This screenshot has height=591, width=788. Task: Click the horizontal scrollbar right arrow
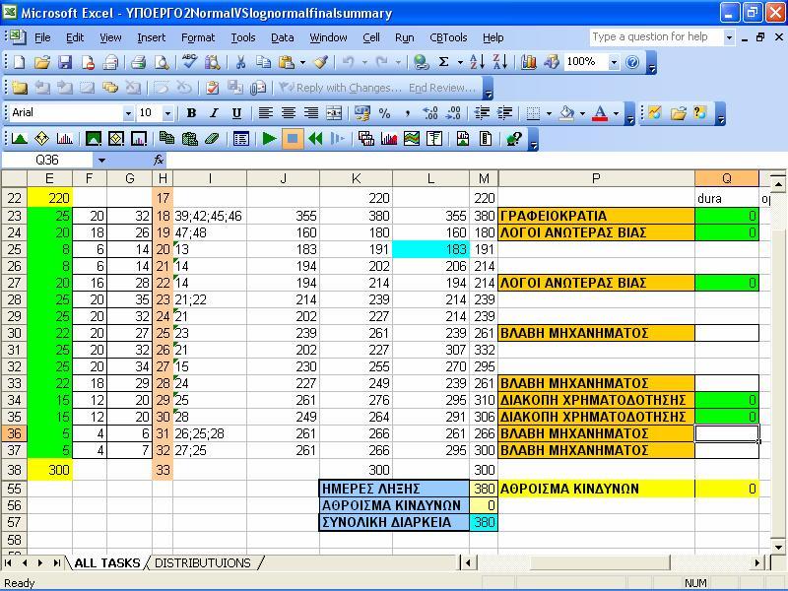(x=757, y=562)
